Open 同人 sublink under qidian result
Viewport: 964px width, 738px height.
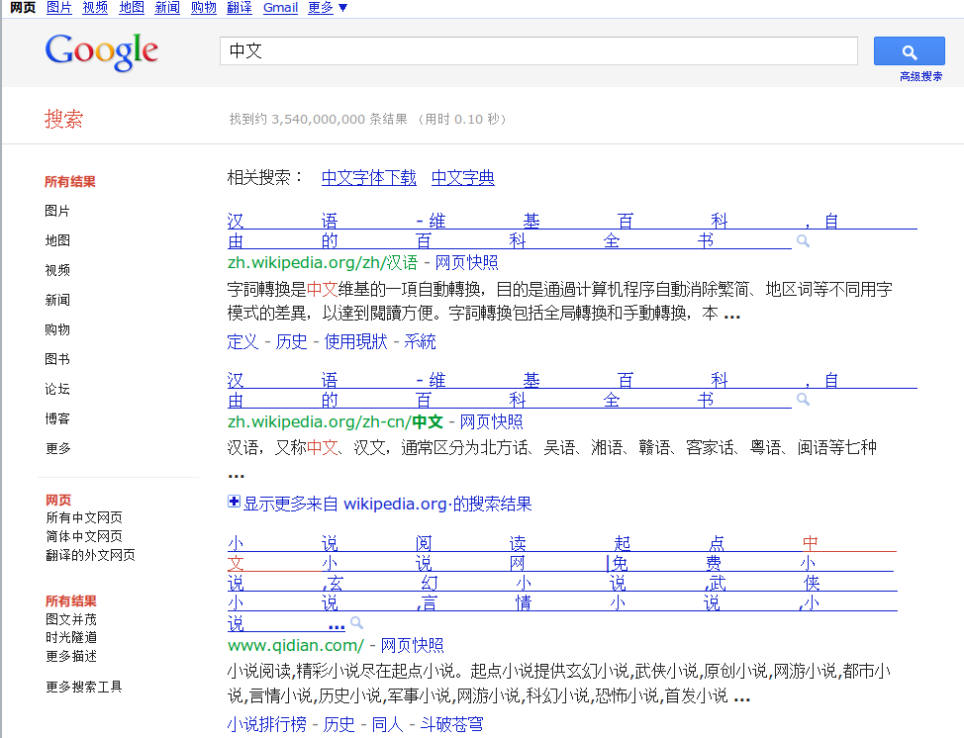click(387, 724)
